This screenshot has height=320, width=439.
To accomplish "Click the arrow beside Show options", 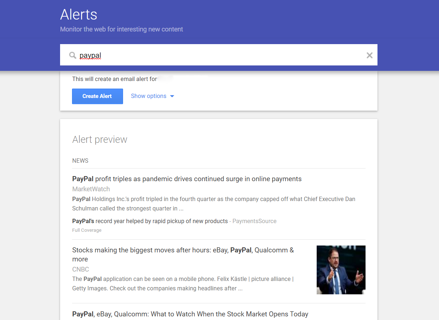I will (172, 96).
